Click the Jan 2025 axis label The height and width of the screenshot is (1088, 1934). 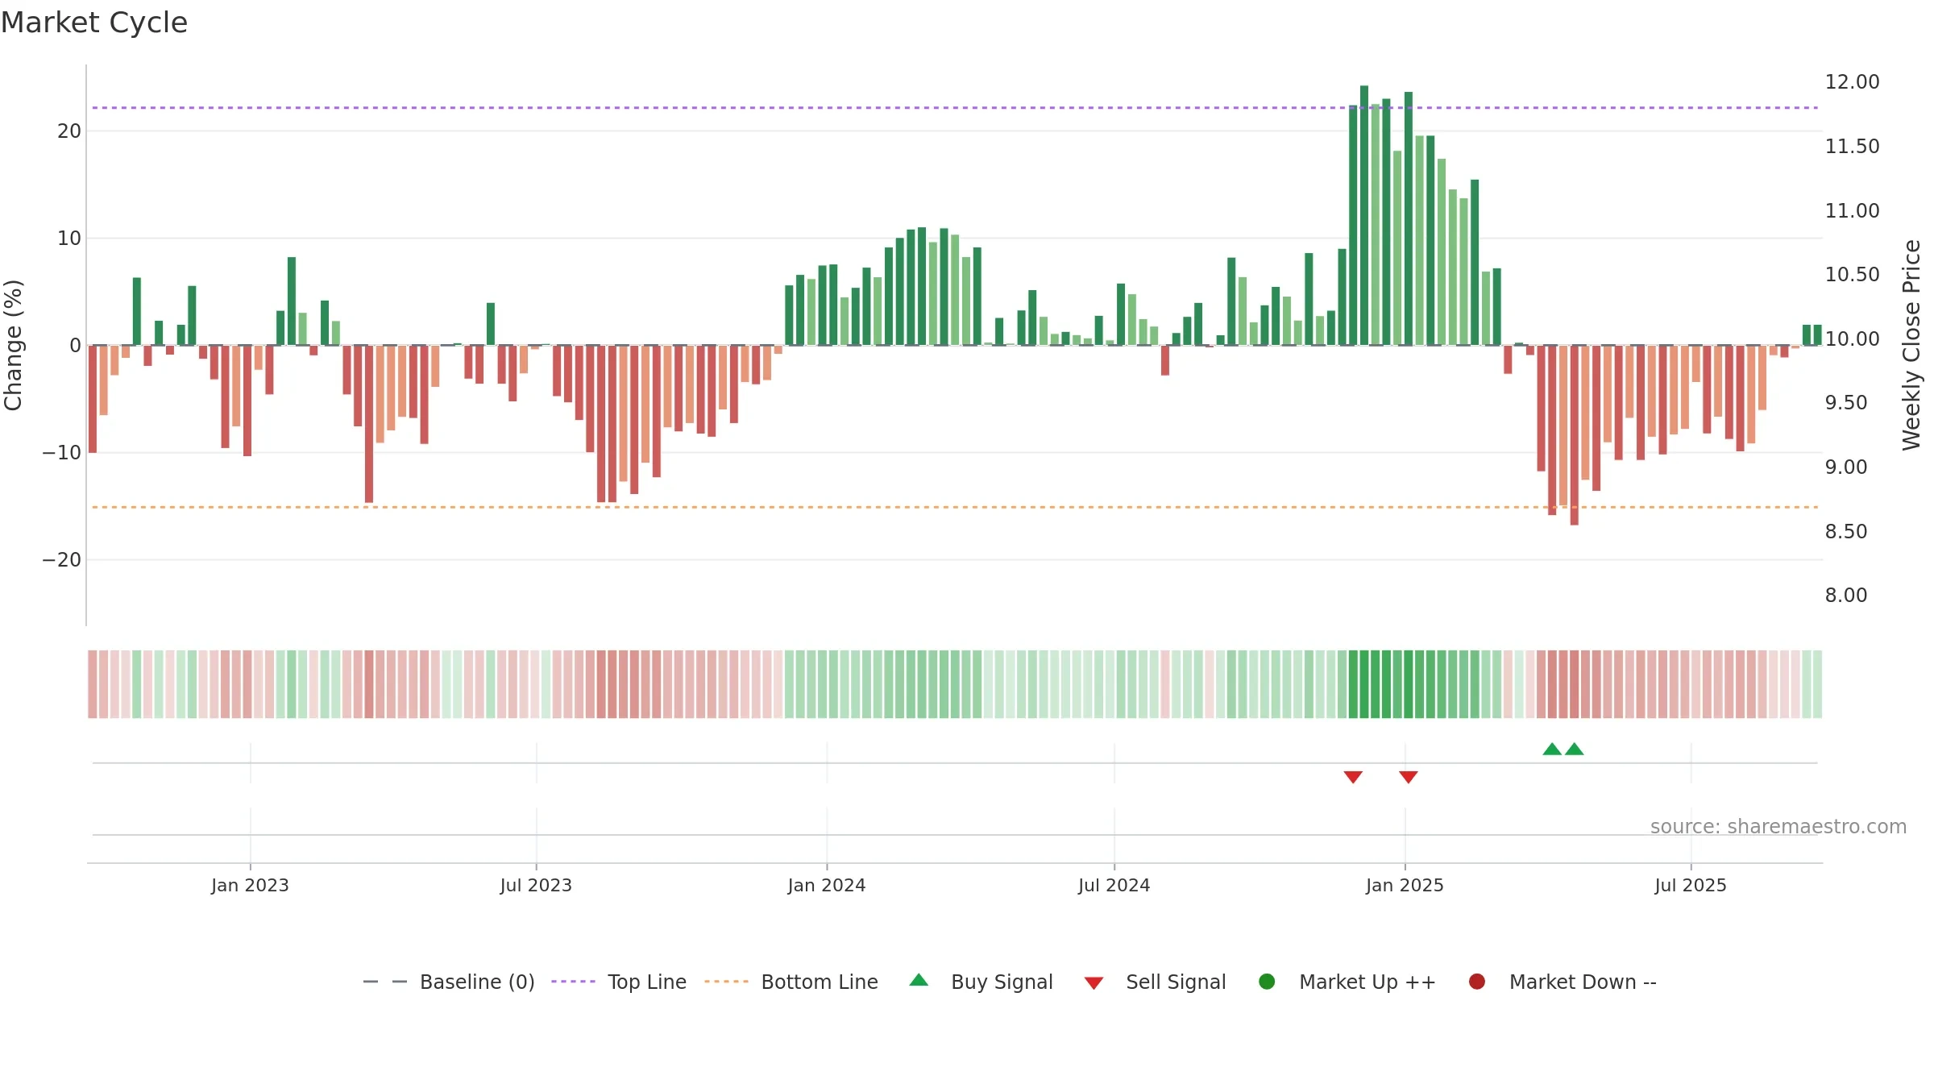point(1405,885)
